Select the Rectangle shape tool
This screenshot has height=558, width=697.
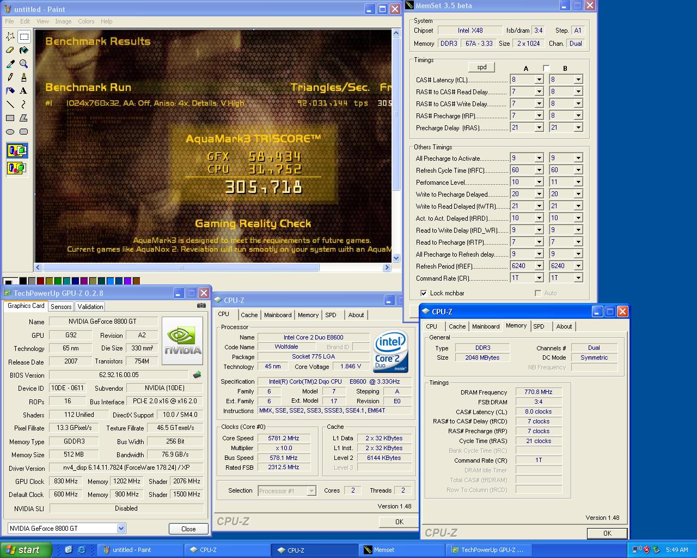pyautogui.click(x=10, y=118)
